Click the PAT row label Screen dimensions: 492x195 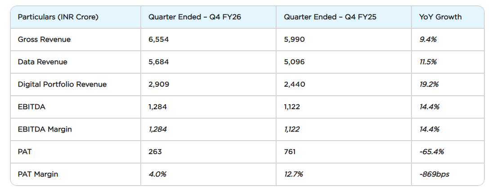(24, 152)
